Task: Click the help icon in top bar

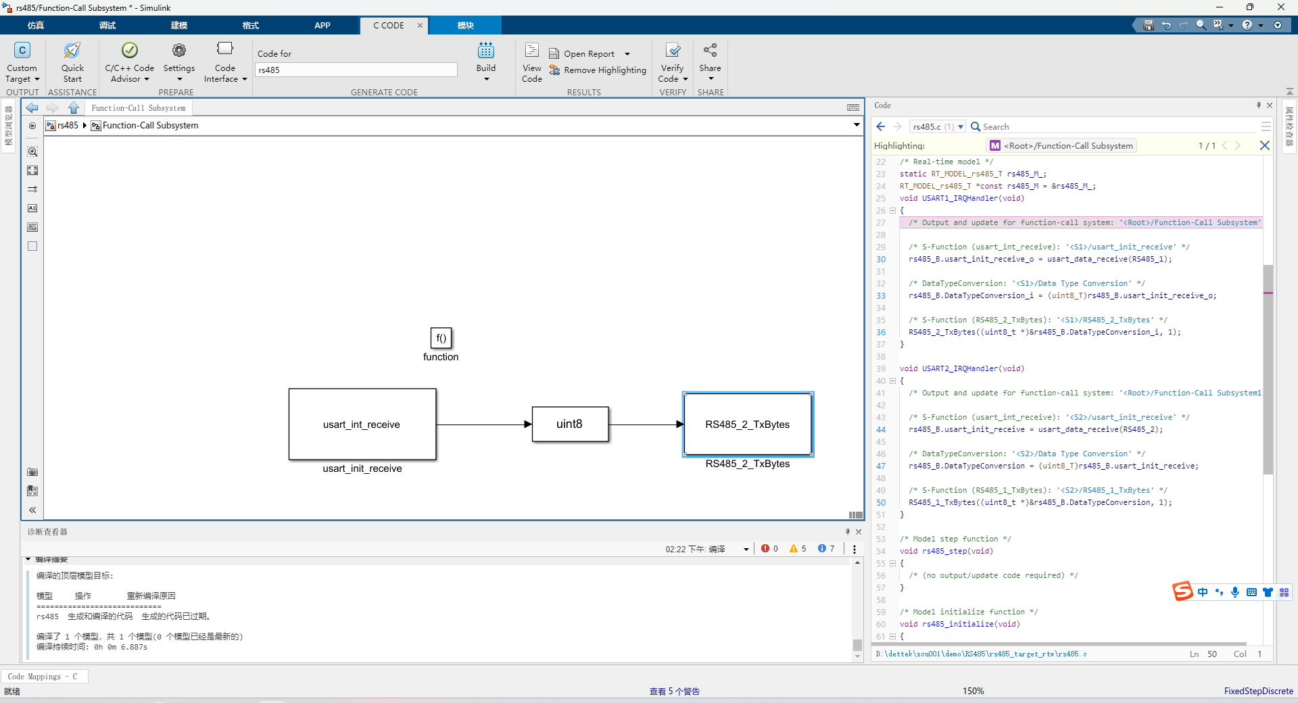Action: pyautogui.click(x=1247, y=25)
